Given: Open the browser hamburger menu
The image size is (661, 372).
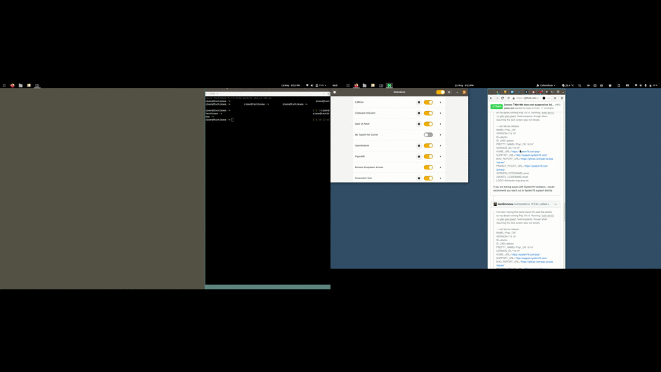Looking at the screenshot, I should point(562,98).
